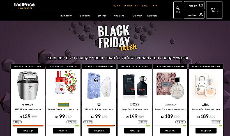Viewport: 230px width, 136px height.
Task: Click the לעסקים business link
Action: point(145,6)
